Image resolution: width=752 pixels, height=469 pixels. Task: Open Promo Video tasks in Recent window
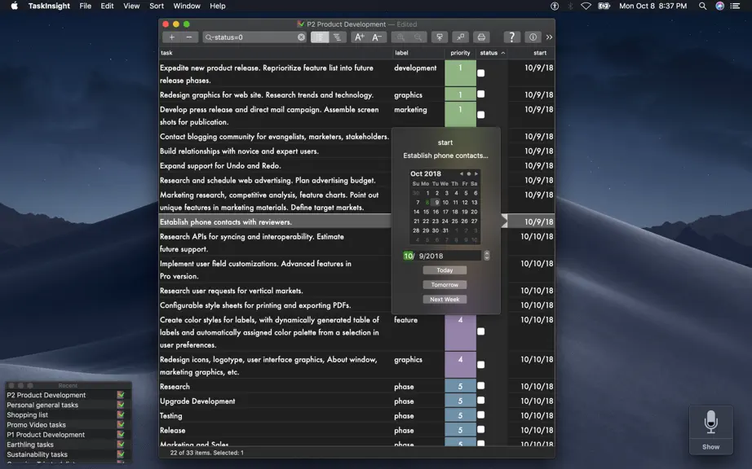(x=36, y=425)
